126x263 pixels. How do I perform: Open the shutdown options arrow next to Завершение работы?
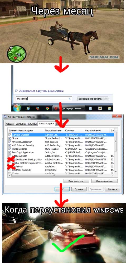[x=106, y=99]
